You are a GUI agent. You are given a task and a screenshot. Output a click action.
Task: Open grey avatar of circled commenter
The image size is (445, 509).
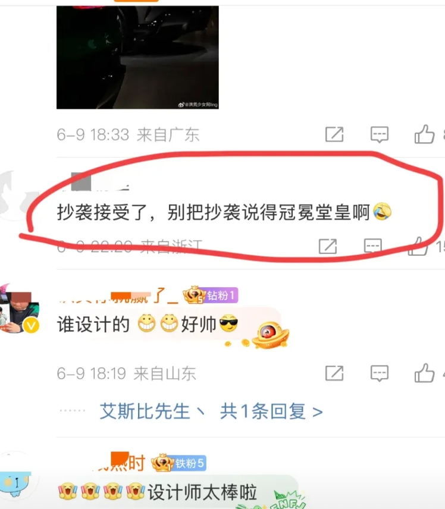click(13, 196)
